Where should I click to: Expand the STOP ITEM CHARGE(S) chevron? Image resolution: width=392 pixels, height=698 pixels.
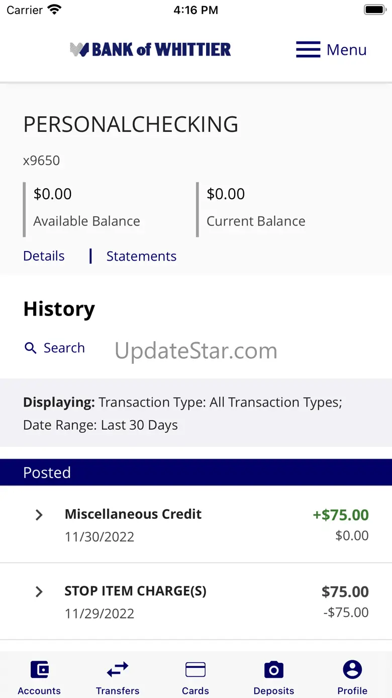(x=39, y=592)
